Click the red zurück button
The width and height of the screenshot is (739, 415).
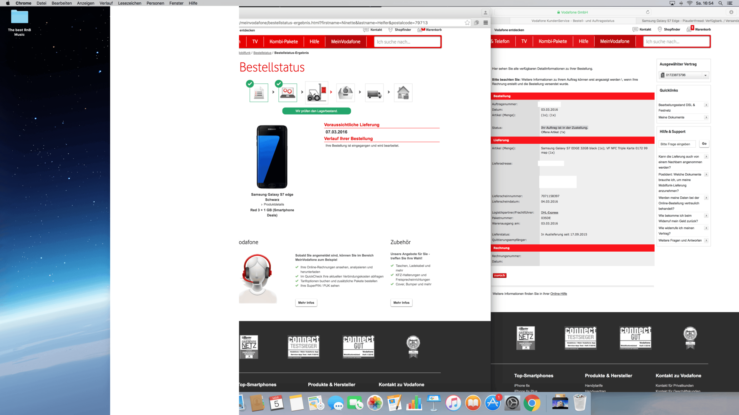[500, 276]
